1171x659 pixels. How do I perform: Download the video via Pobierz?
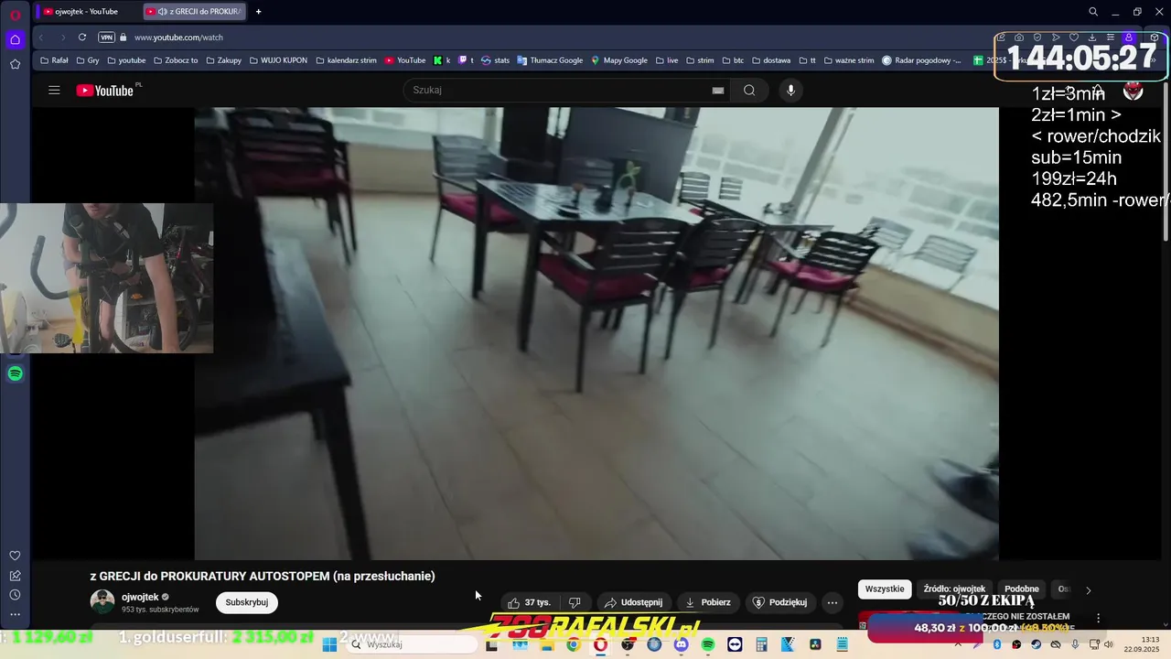pos(707,602)
